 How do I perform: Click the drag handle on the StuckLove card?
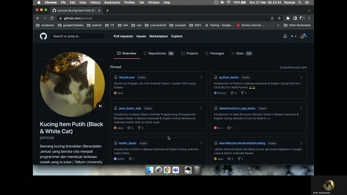pos(201,77)
